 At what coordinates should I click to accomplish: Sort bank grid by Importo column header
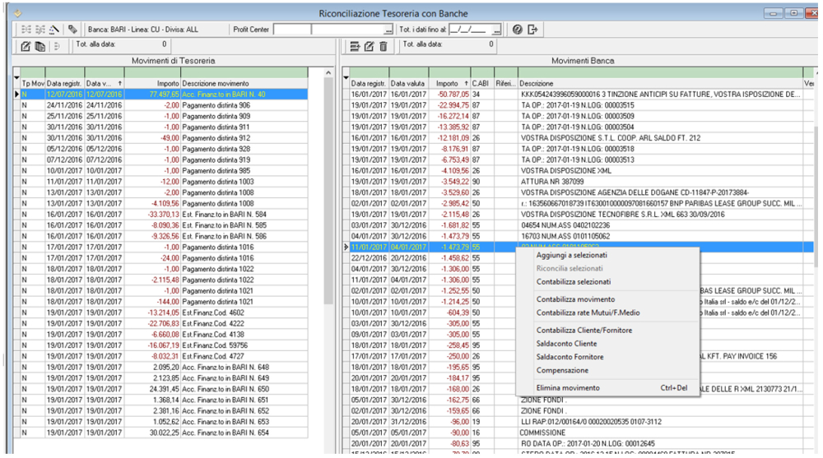coord(448,84)
